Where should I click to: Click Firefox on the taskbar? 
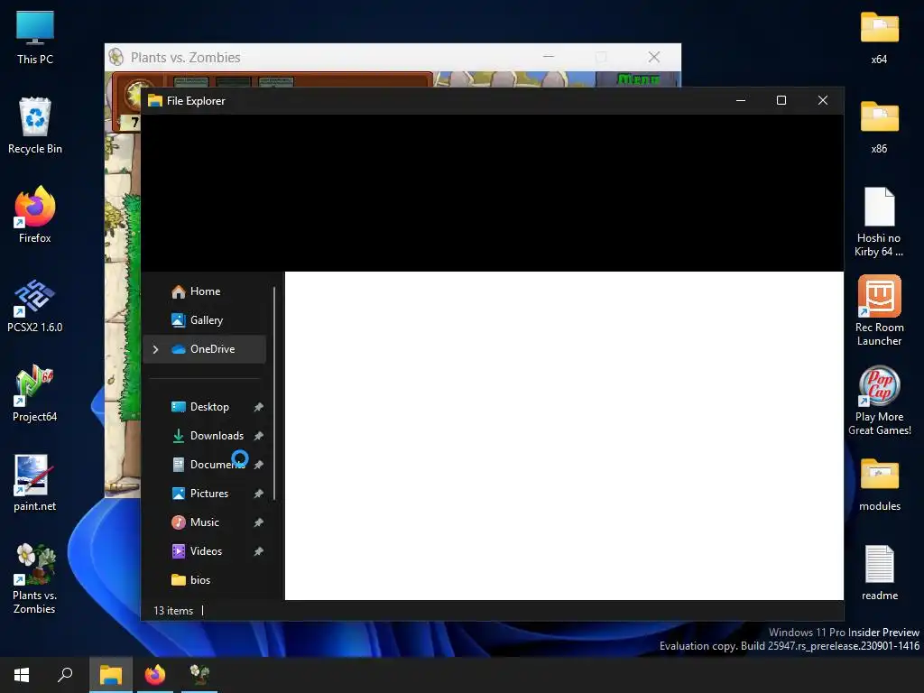[x=155, y=675]
